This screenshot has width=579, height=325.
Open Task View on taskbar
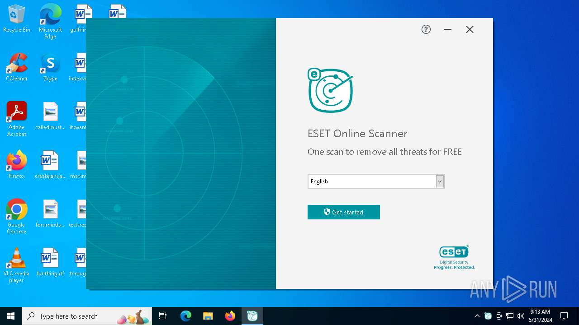tap(163, 316)
